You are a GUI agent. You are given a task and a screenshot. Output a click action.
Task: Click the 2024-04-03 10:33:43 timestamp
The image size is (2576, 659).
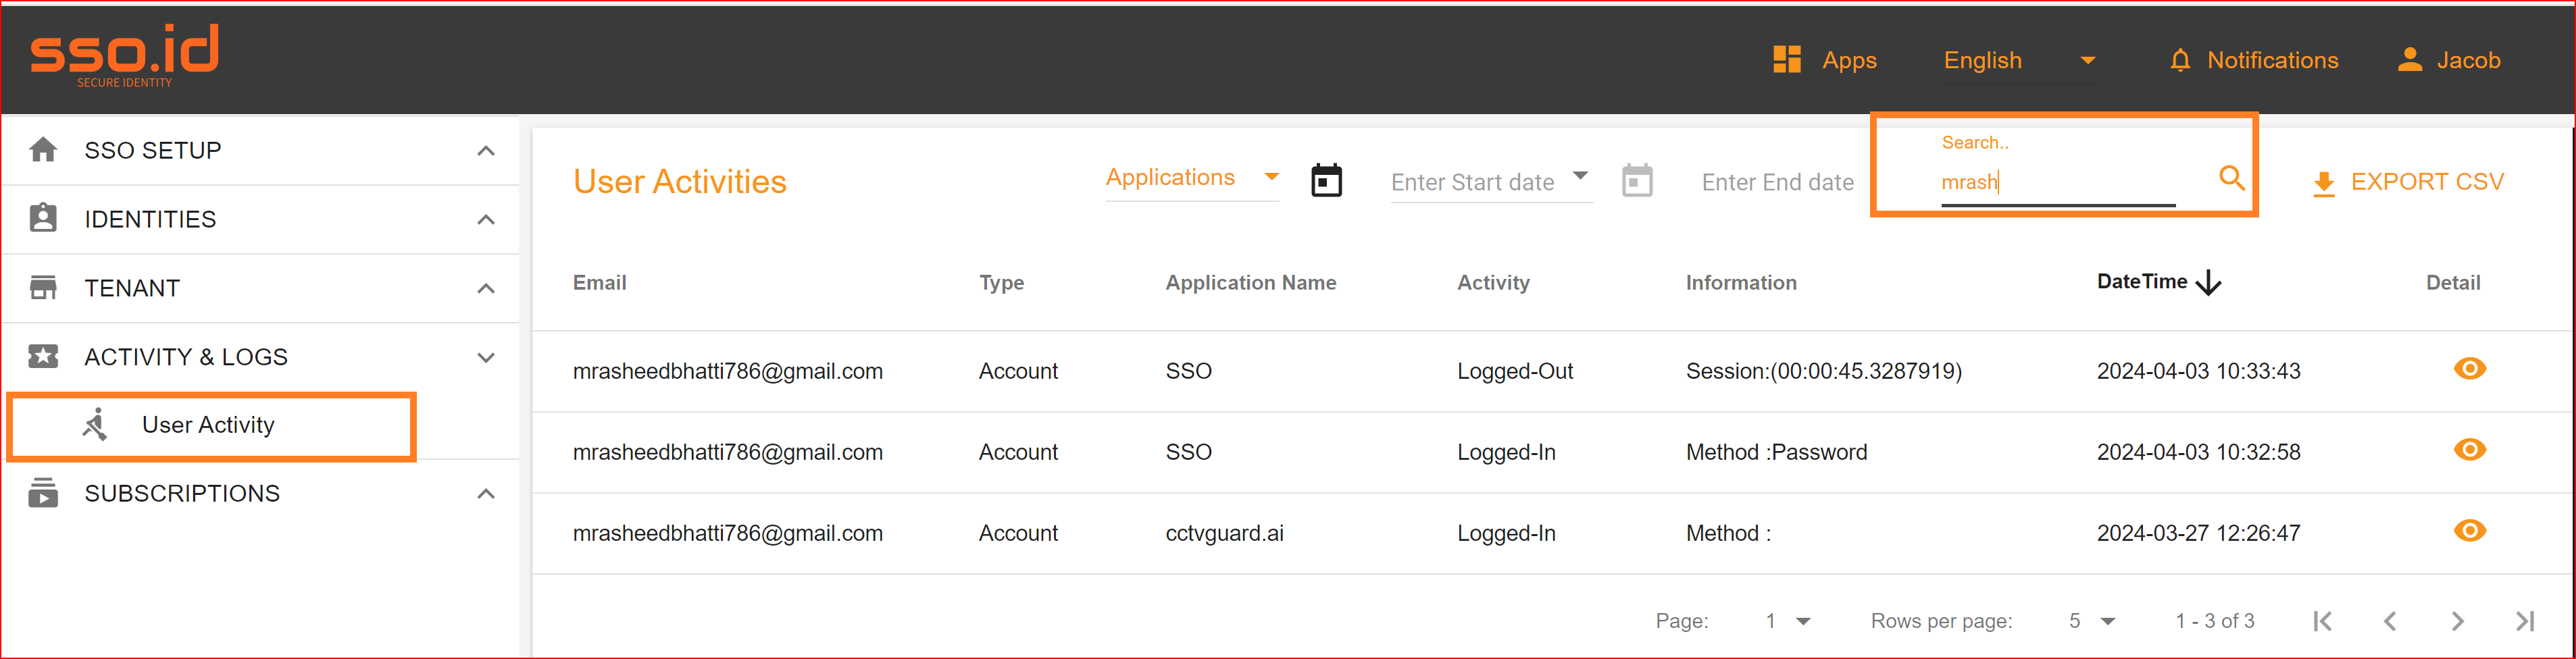coord(2198,371)
